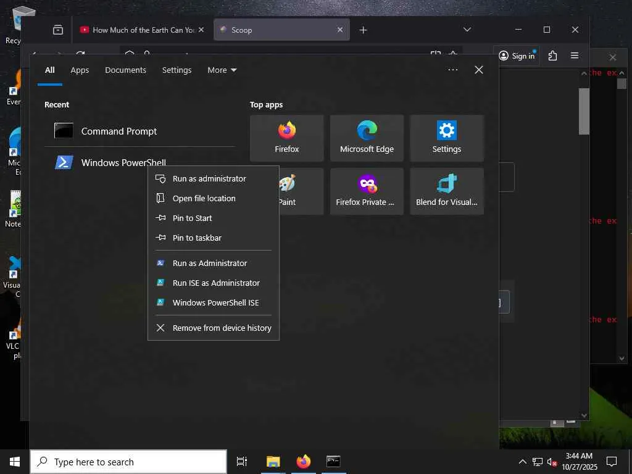Screen dimensions: 632x474
Task: Open File Explorer from the taskbar
Action: click(x=273, y=462)
